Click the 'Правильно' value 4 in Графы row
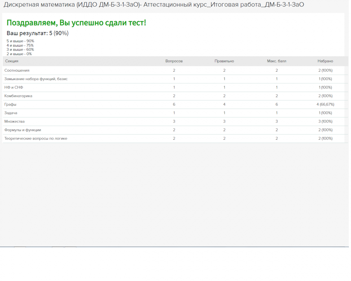Screen dimensions: 351x281 click(x=224, y=104)
